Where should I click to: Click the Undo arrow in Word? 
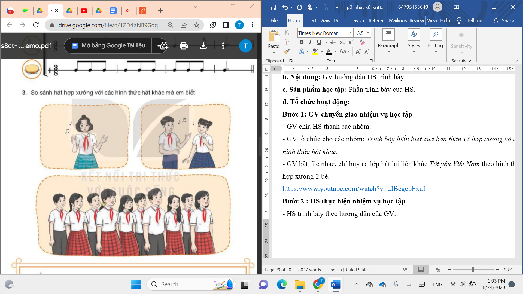coord(285,7)
